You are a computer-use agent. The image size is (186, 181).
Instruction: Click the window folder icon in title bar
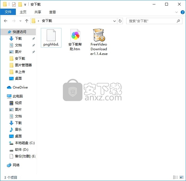tap(5, 4)
